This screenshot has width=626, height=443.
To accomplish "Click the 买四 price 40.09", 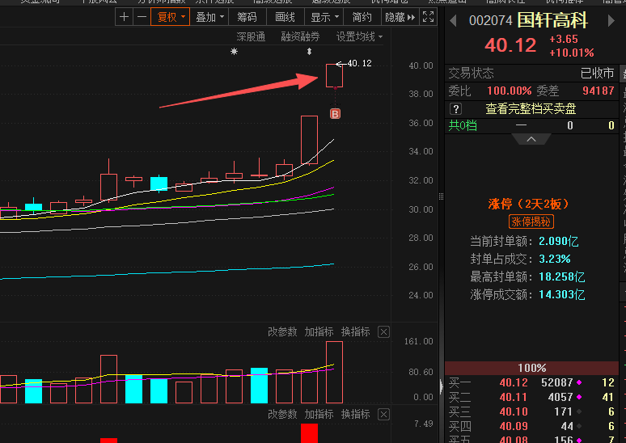I will pyautogui.click(x=514, y=426).
